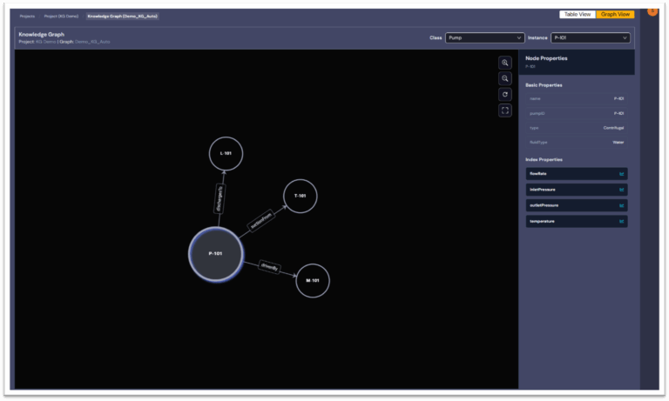
Task: Open the Instance dropdown showing P-101
Action: coord(590,37)
